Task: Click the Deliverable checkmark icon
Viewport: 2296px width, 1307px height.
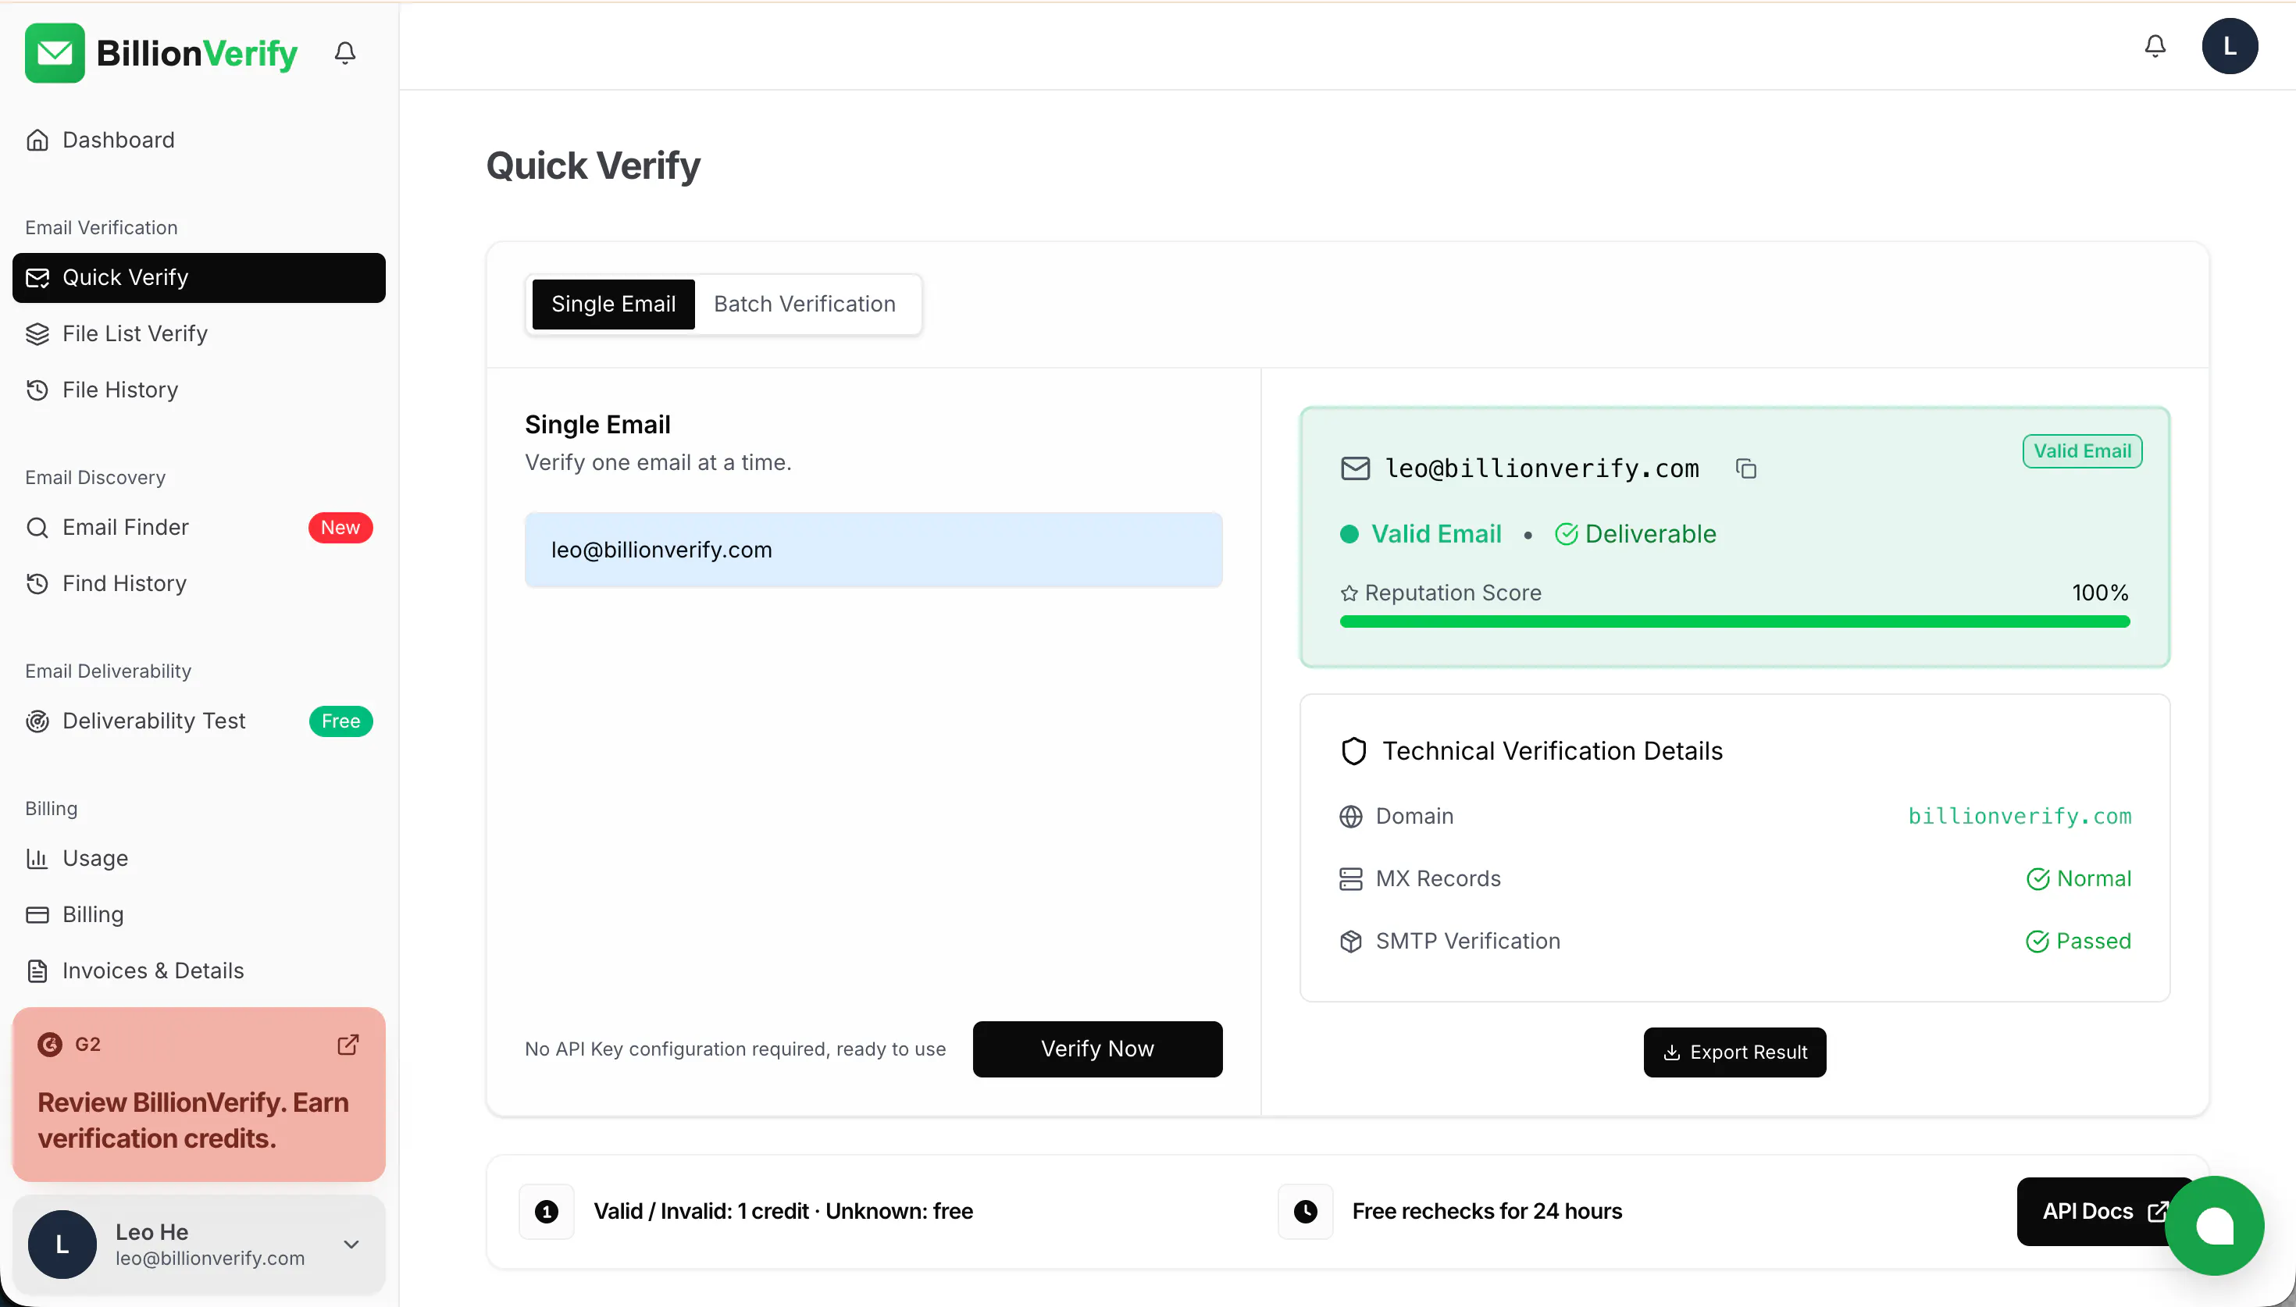Action: pyautogui.click(x=1567, y=534)
